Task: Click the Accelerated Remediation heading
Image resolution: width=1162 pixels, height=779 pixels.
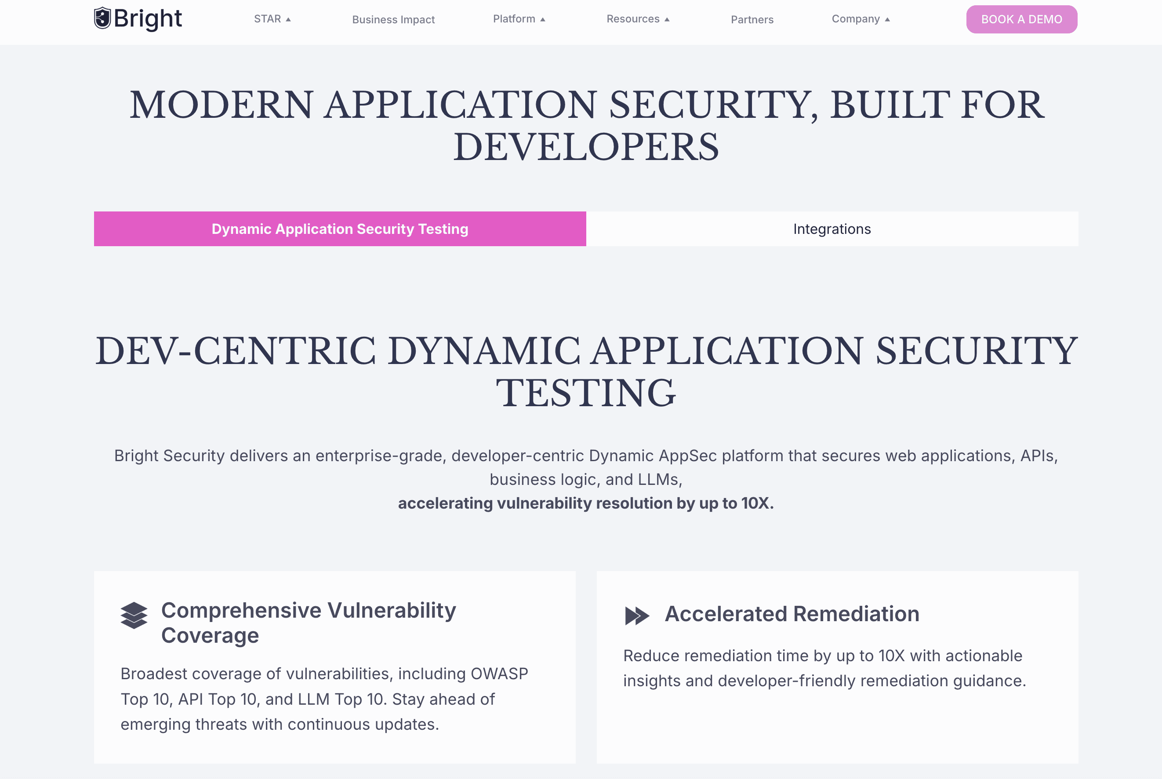Action: coord(792,615)
